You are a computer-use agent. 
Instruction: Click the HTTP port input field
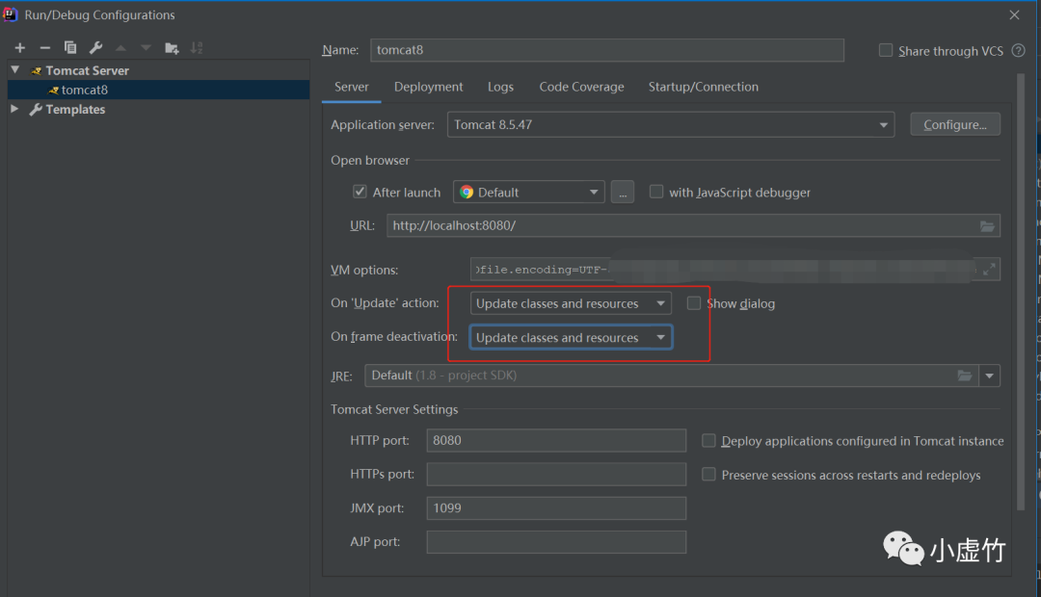click(556, 440)
